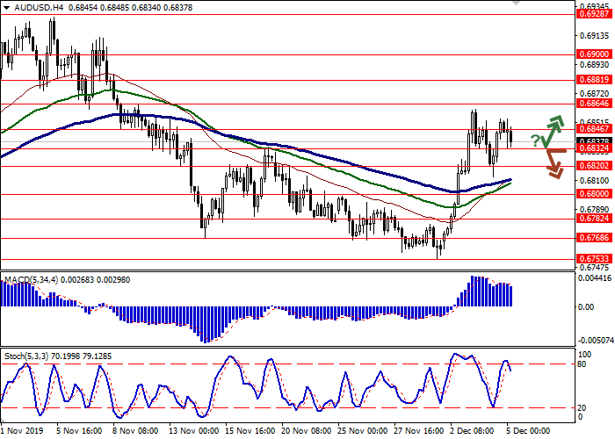Click the 0.67824 price level label
The height and width of the screenshot is (439, 615).
pos(594,219)
